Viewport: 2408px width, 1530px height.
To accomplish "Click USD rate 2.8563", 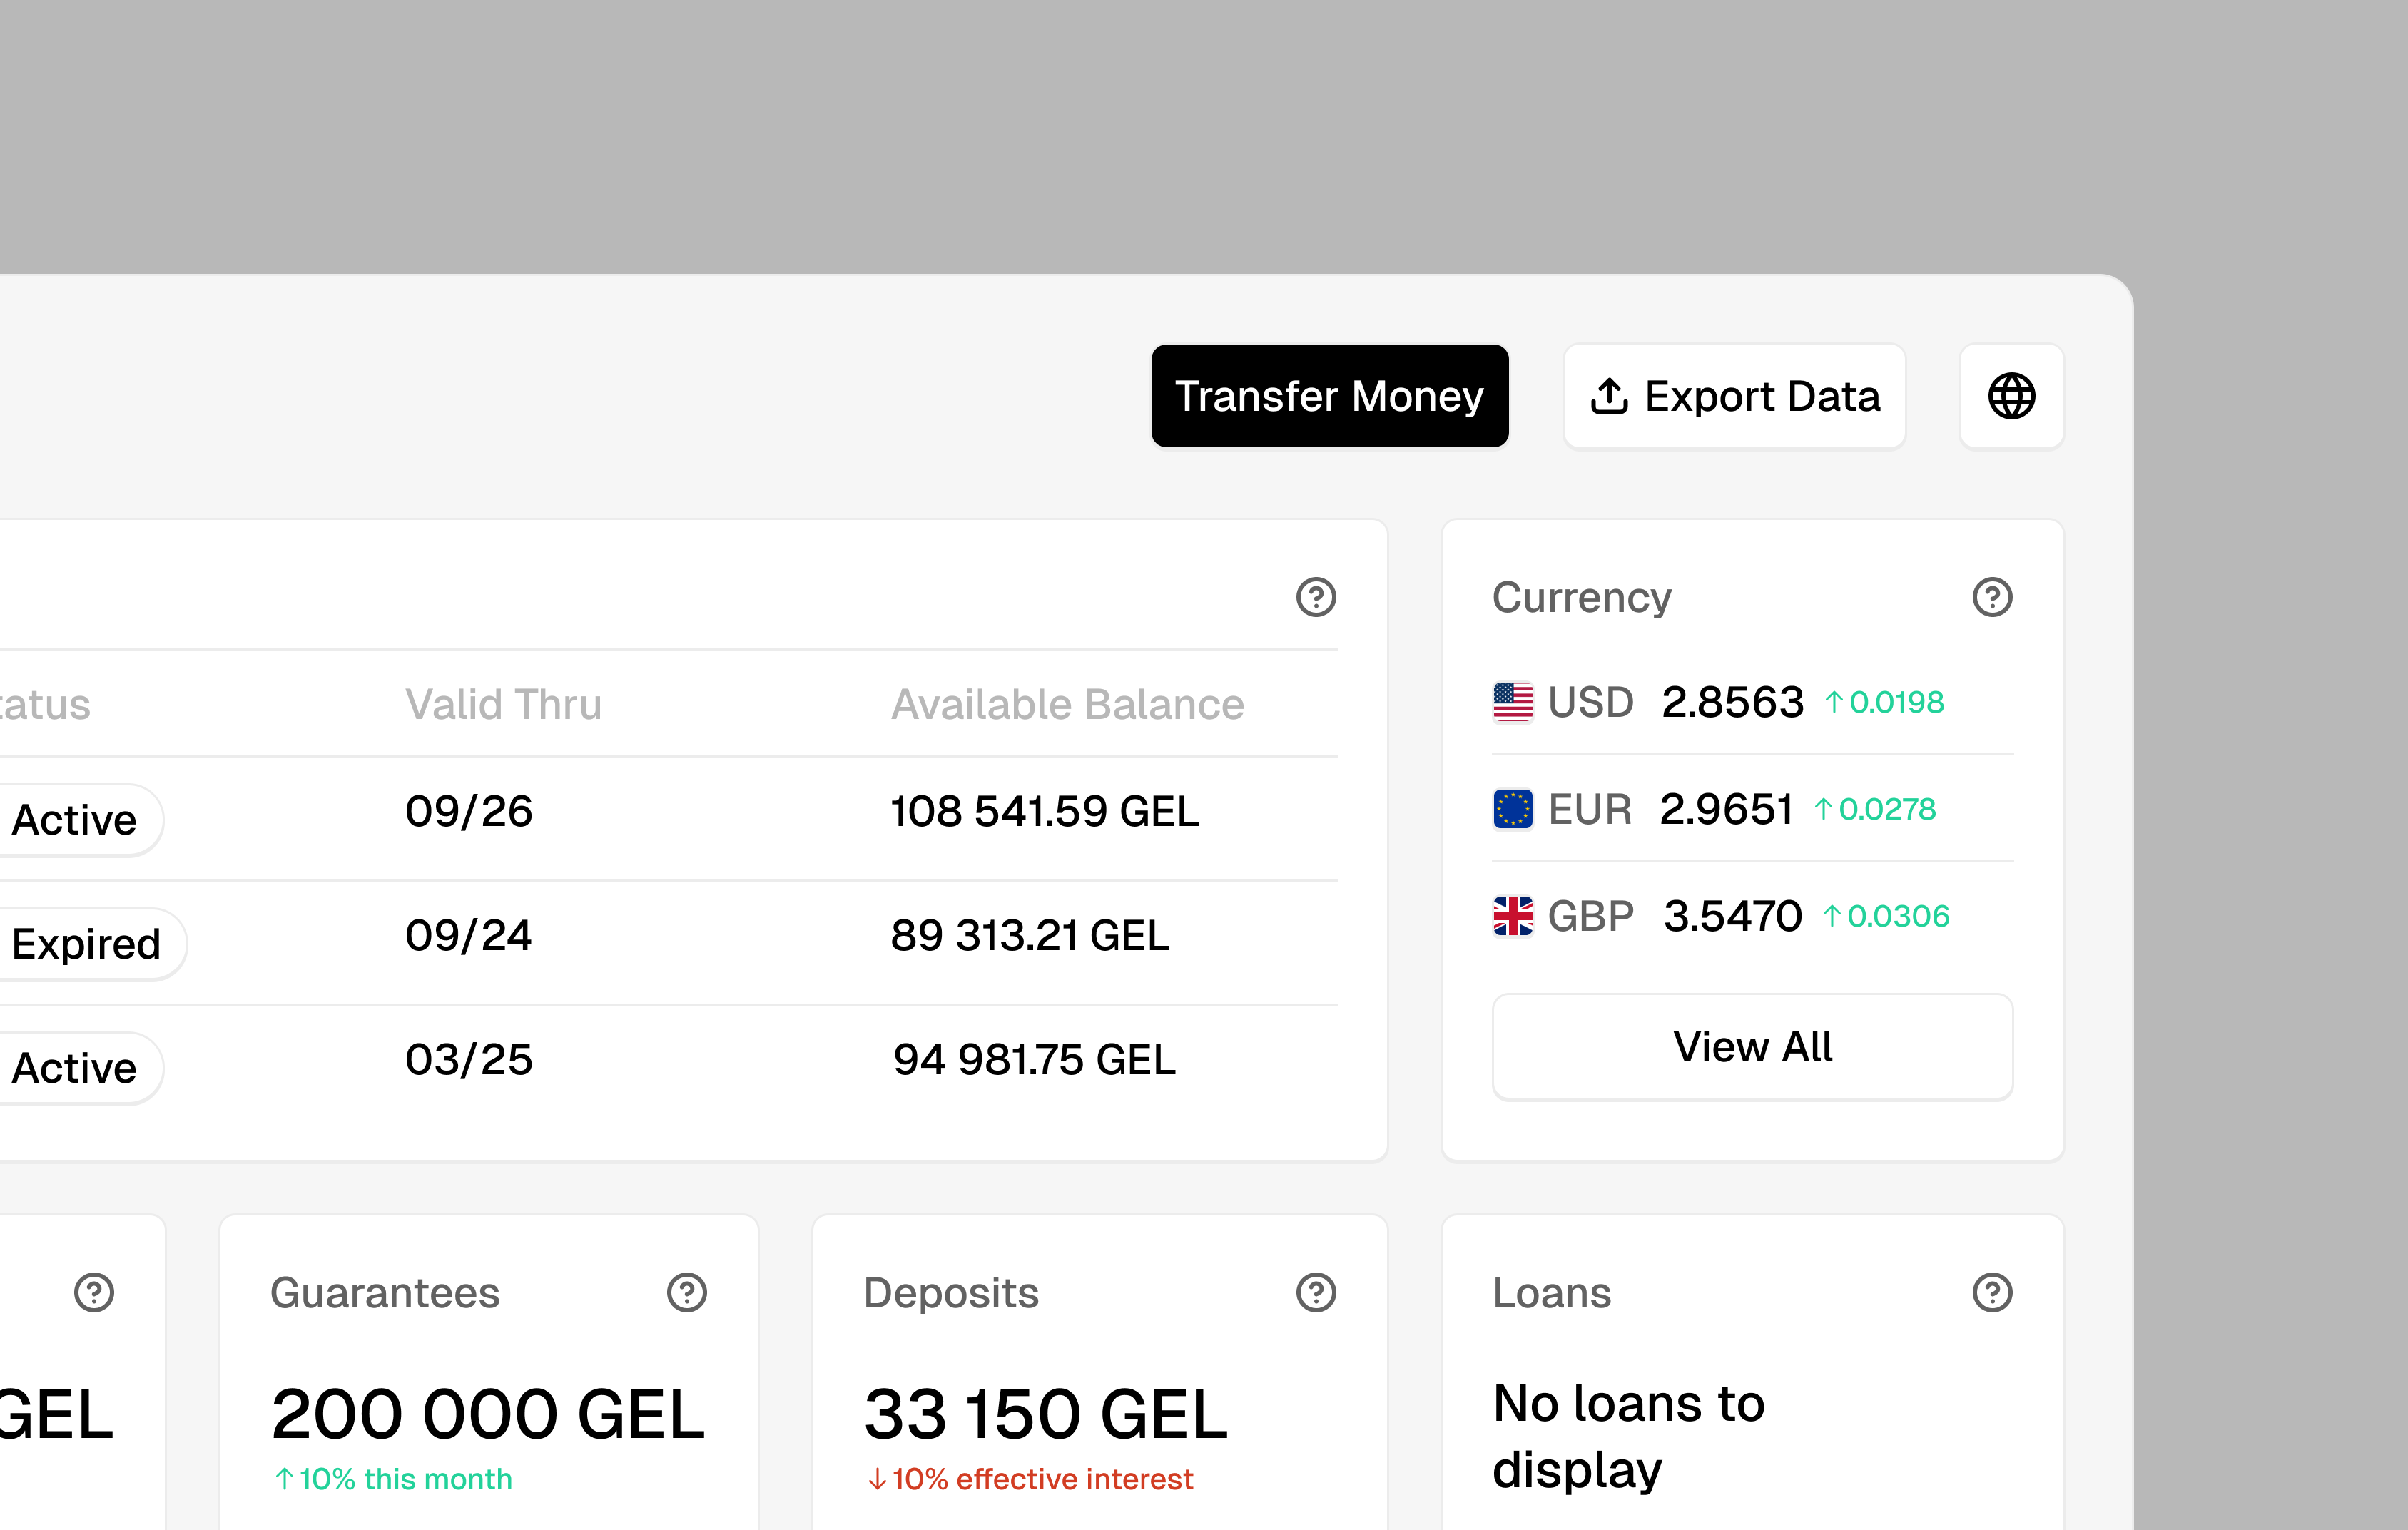I will pyautogui.click(x=1732, y=702).
